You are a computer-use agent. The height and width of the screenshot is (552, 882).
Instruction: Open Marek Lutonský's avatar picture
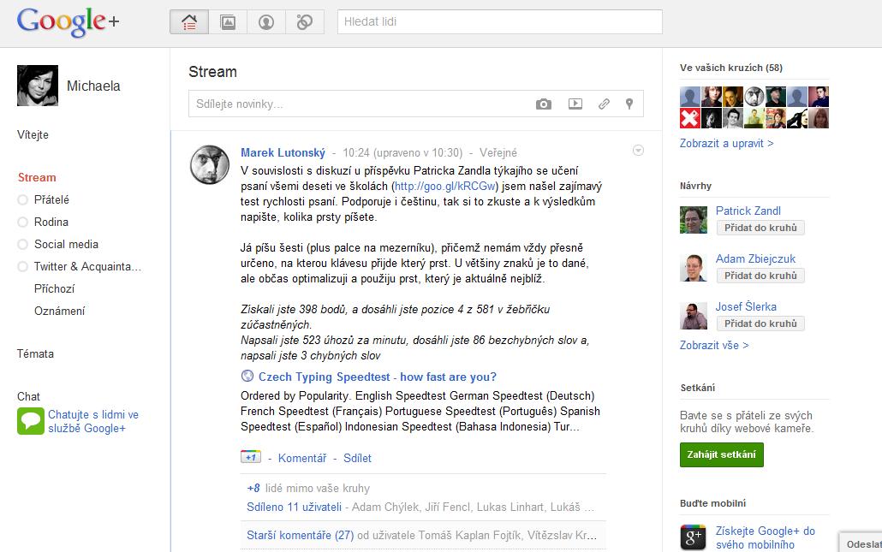tap(210, 164)
